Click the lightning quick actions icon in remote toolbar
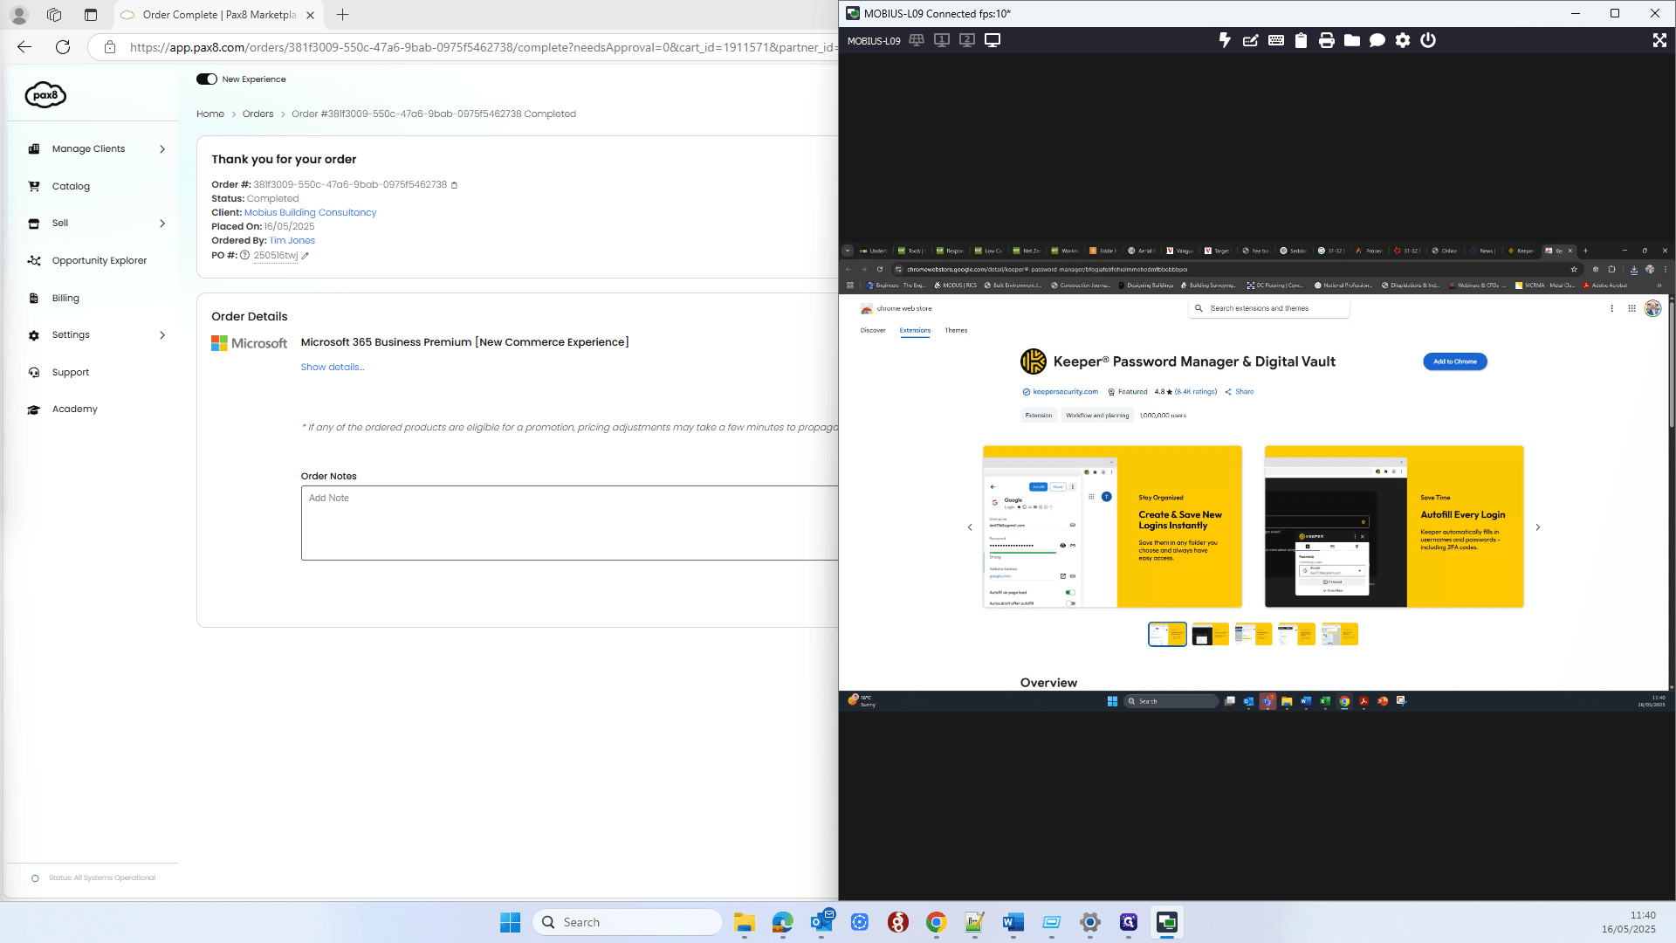This screenshot has height=943, width=1676. pos(1225,40)
